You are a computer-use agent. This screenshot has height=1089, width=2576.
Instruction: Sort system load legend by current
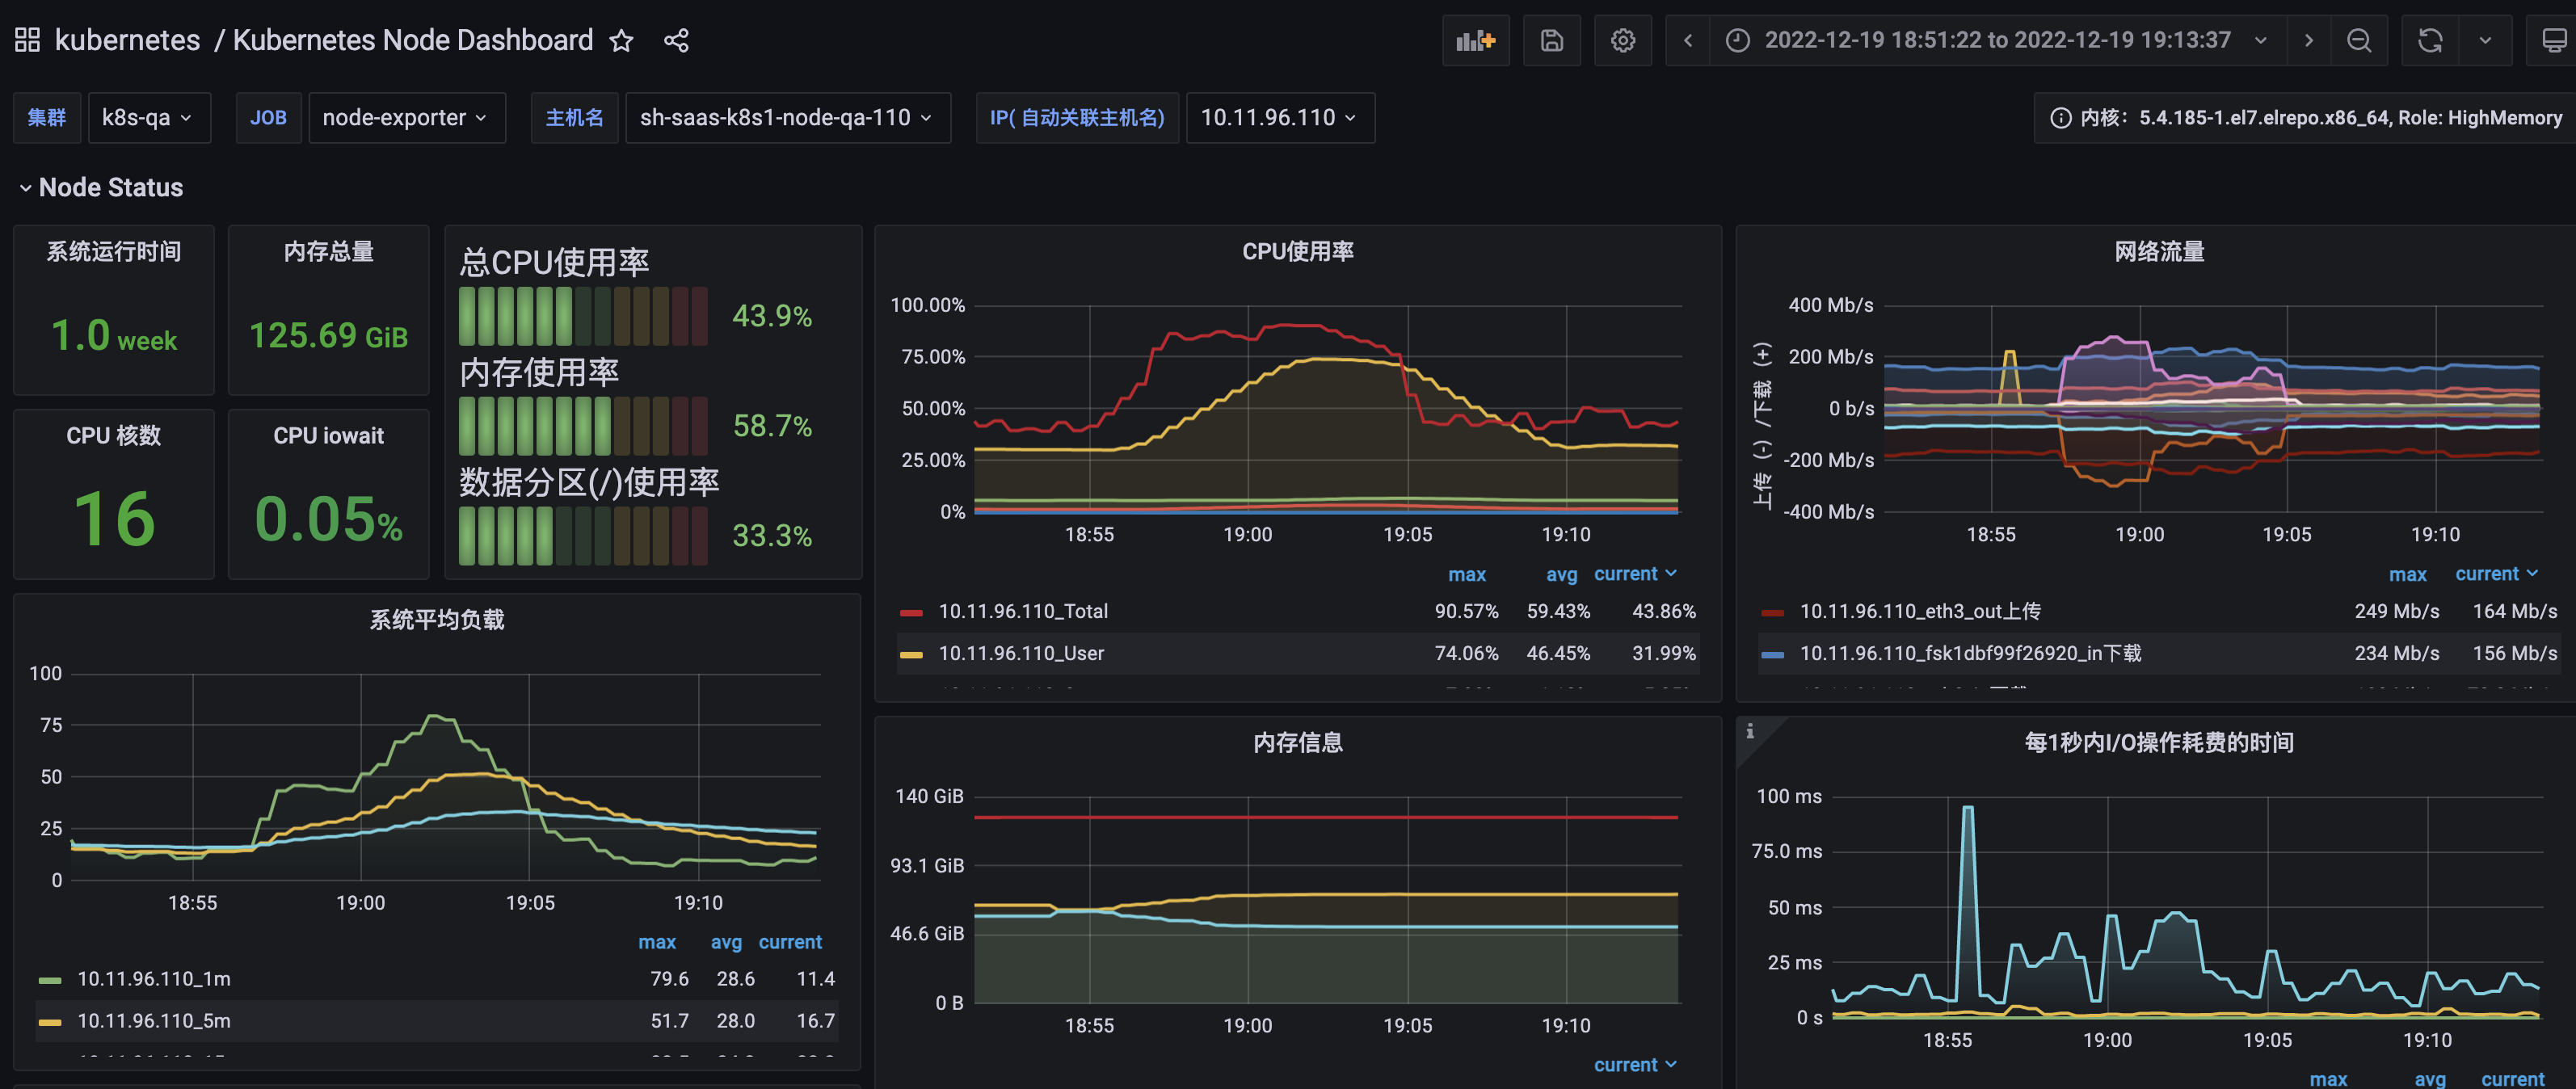pyautogui.click(x=790, y=942)
